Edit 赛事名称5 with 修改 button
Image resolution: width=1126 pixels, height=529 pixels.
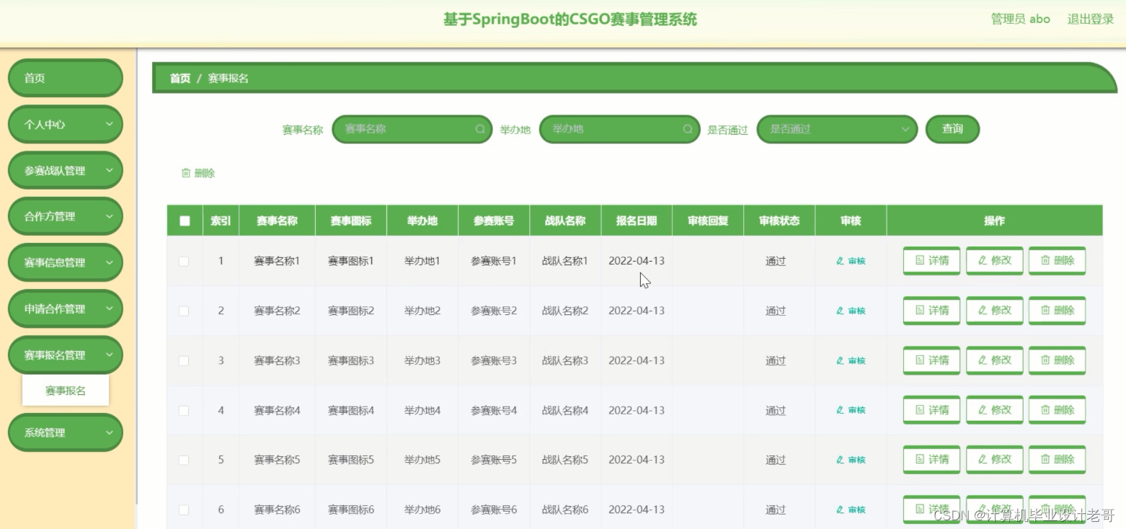[x=994, y=460]
